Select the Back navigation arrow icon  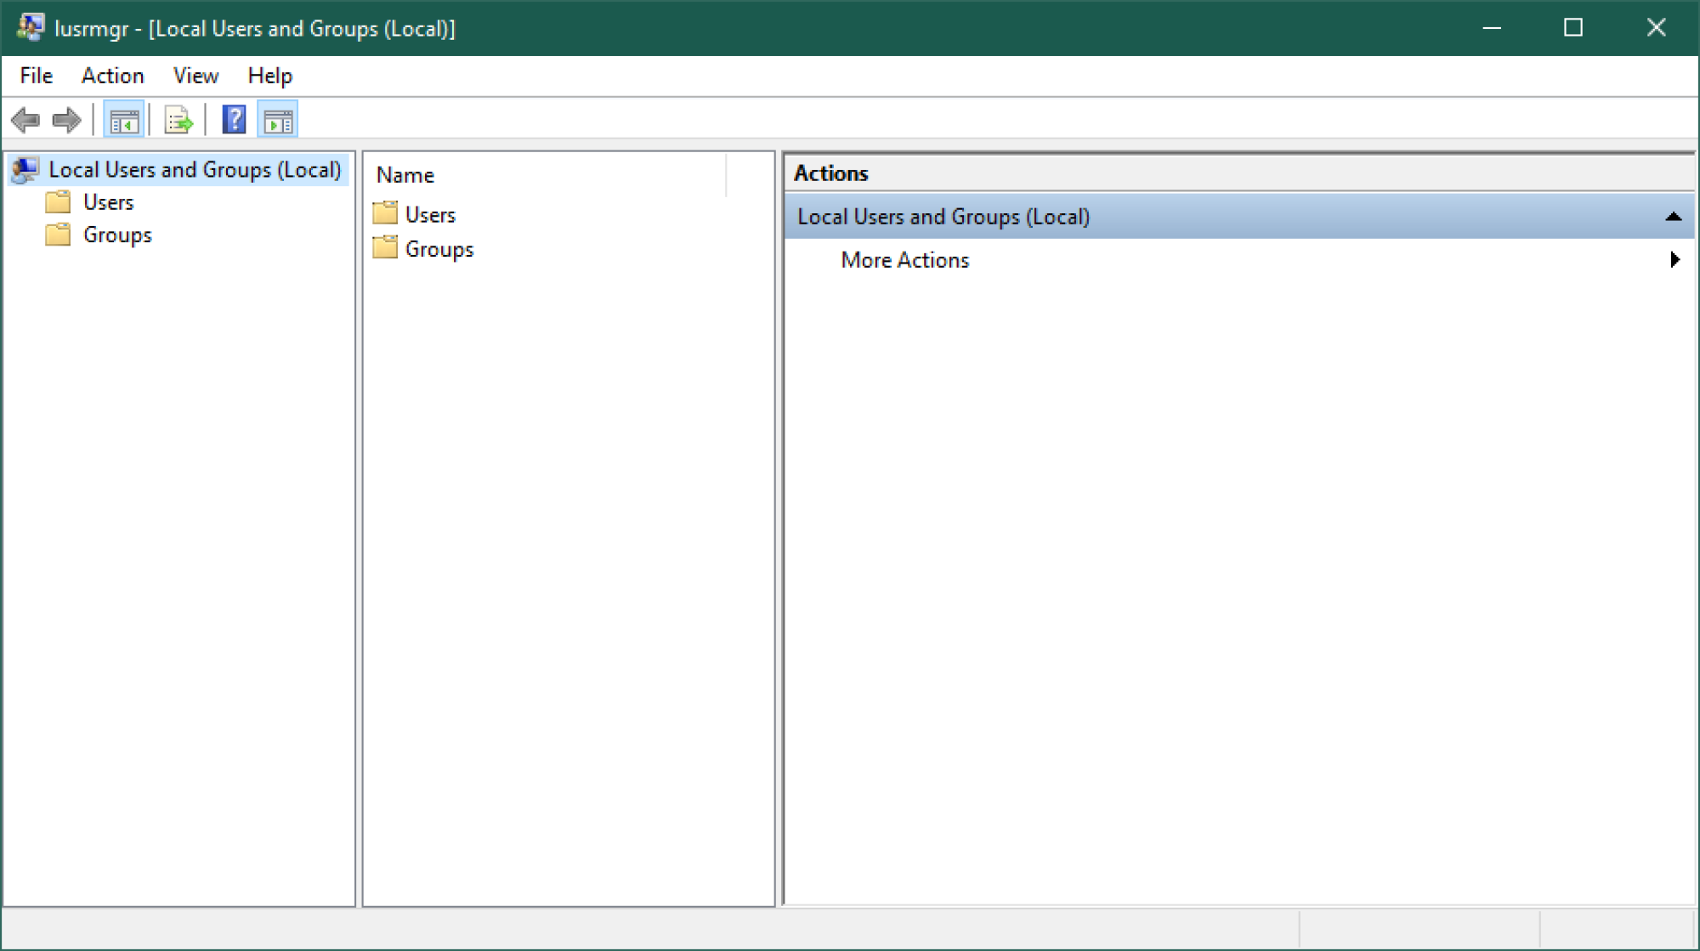pos(25,122)
